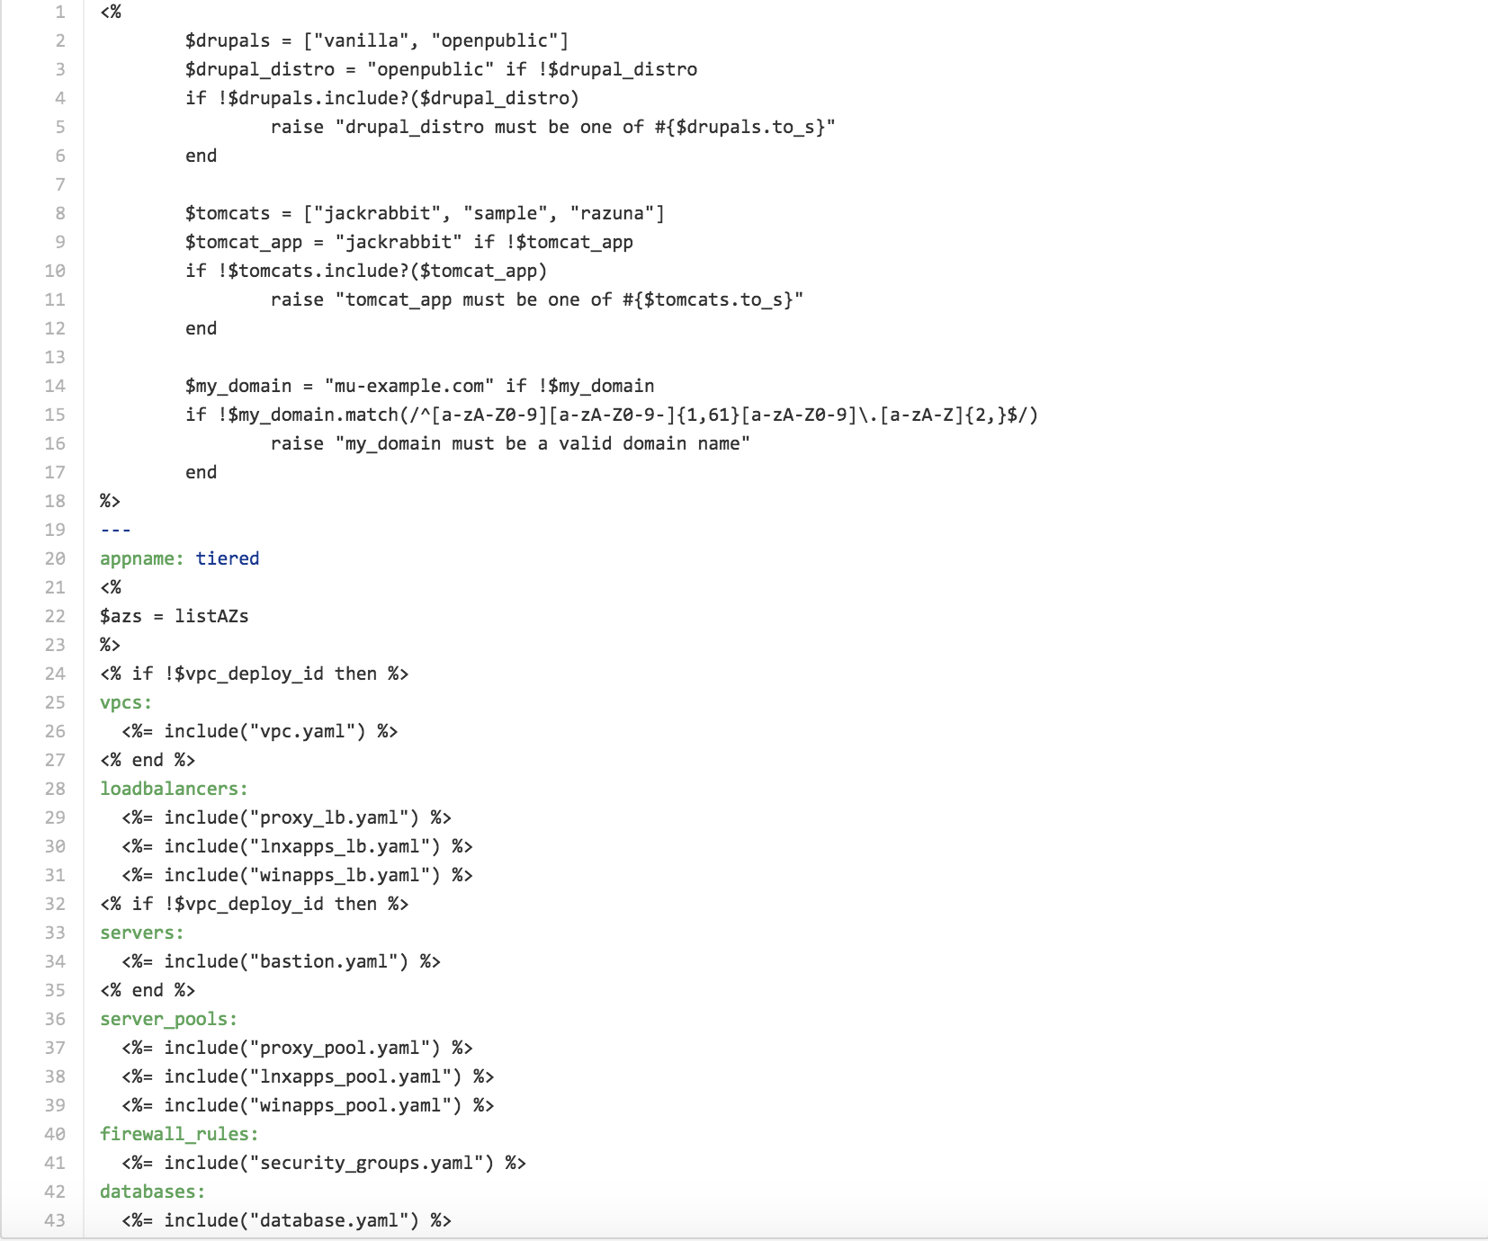Screen dimensions: 1488x1241
Task: Click the '---' YAML separator
Action: click(115, 530)
